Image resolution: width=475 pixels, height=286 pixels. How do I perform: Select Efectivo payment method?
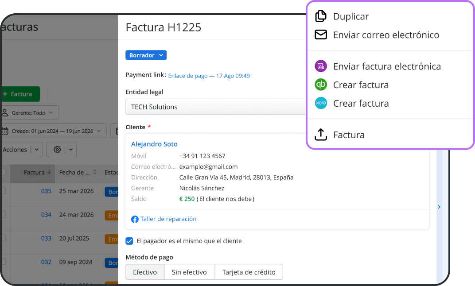(x=145, y=272)
